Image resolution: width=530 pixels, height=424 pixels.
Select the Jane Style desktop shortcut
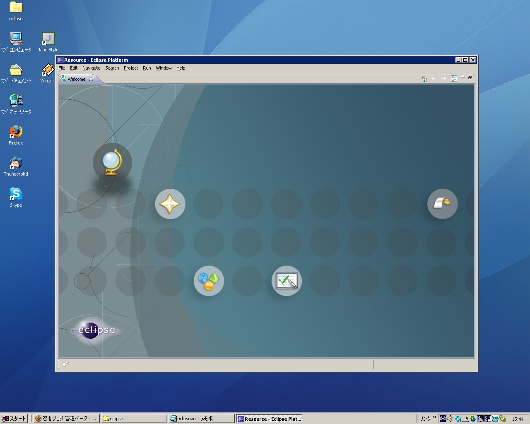[x=48, y=42]
